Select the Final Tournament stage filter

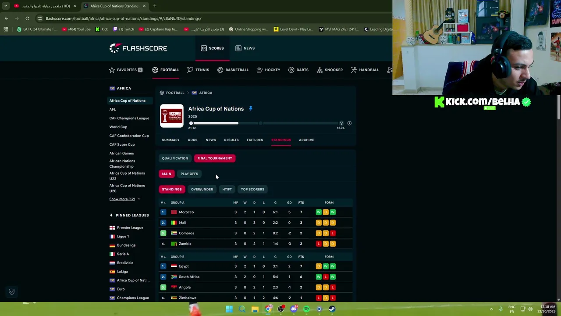tap(215, 158)
